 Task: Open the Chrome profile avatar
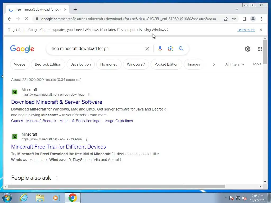tap(253, 19)
